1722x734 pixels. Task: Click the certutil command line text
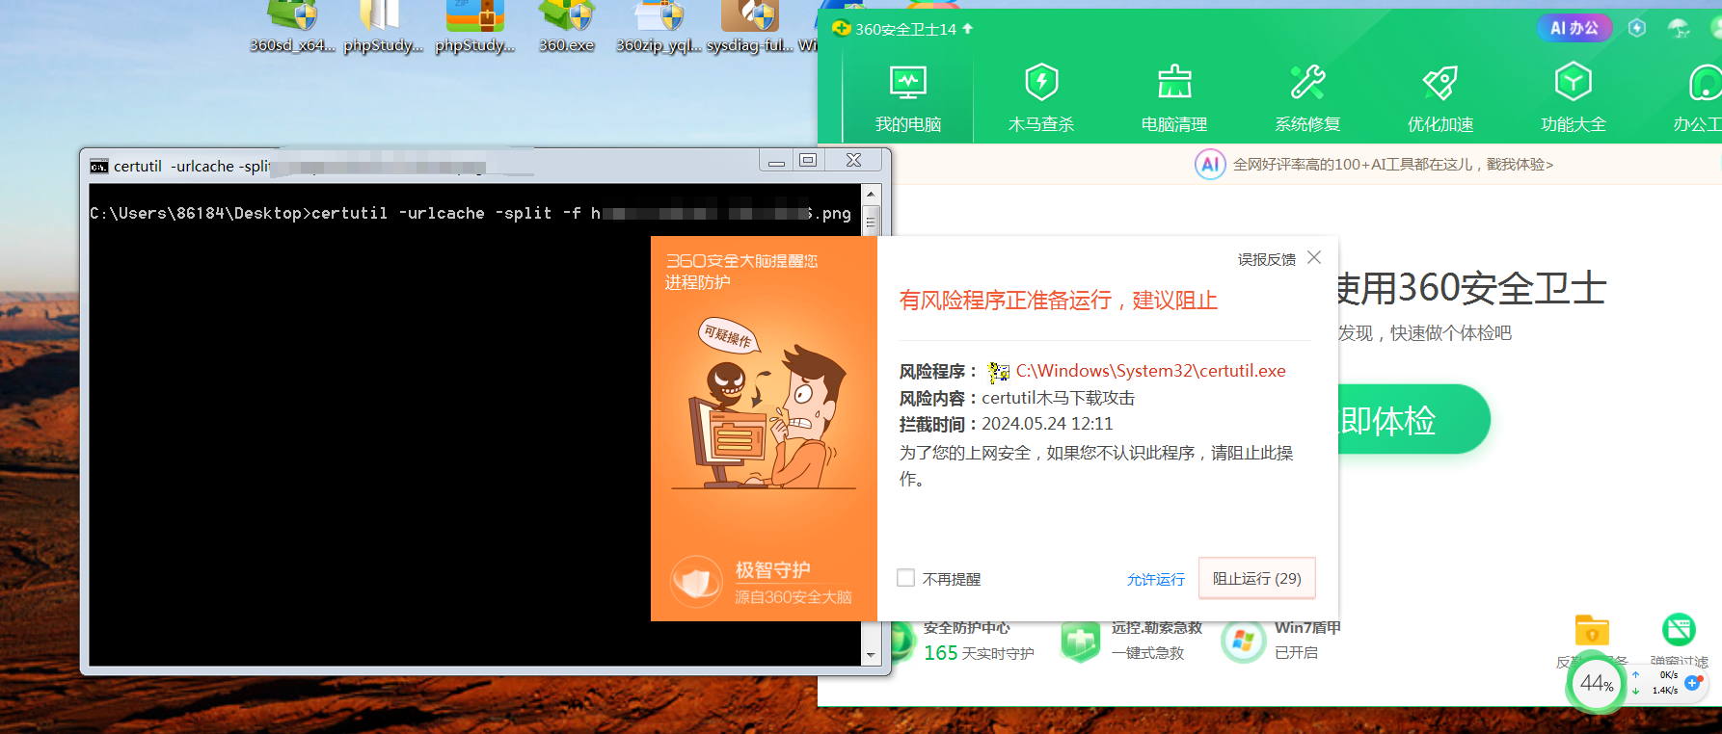pos(471,213)
